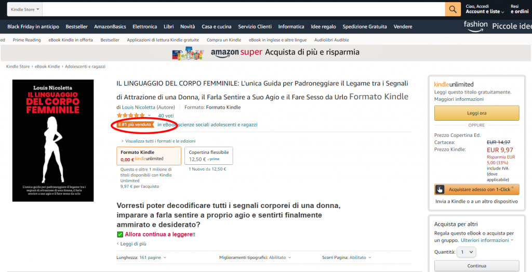Viewport: 532px width, 272px height.
Task: Click the five-star rating icons
Action: (x=130, y=115)
